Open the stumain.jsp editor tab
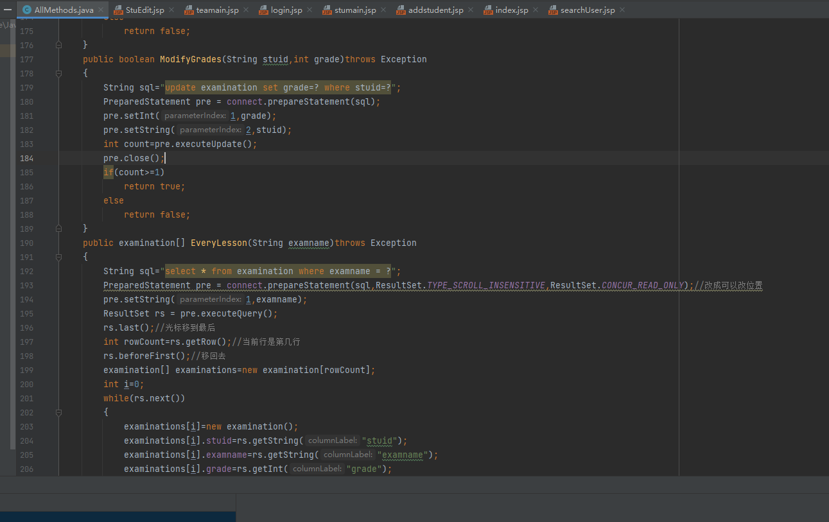 pyautogui.click(x=355, y=10)
